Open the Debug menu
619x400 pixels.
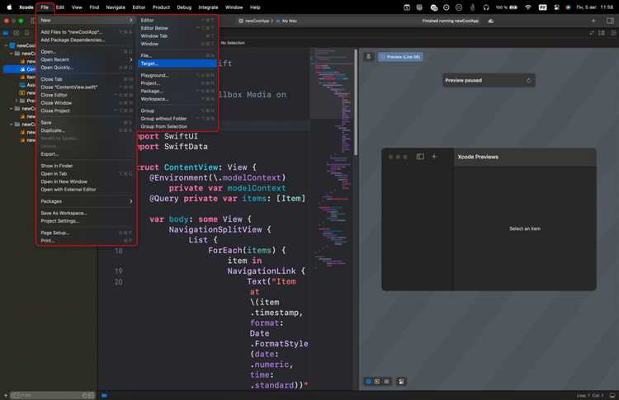pyautogui.click(x=184, y=7)
